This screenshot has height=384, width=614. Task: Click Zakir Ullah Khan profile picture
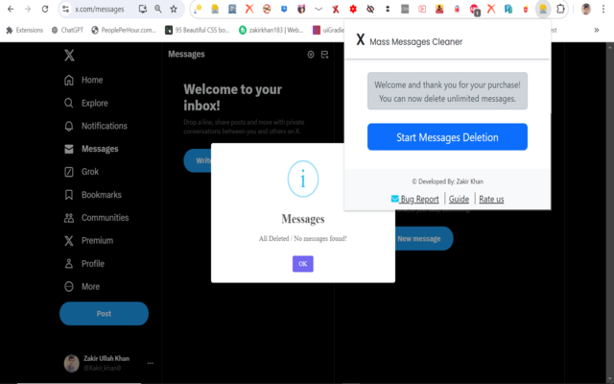(72, 363)
